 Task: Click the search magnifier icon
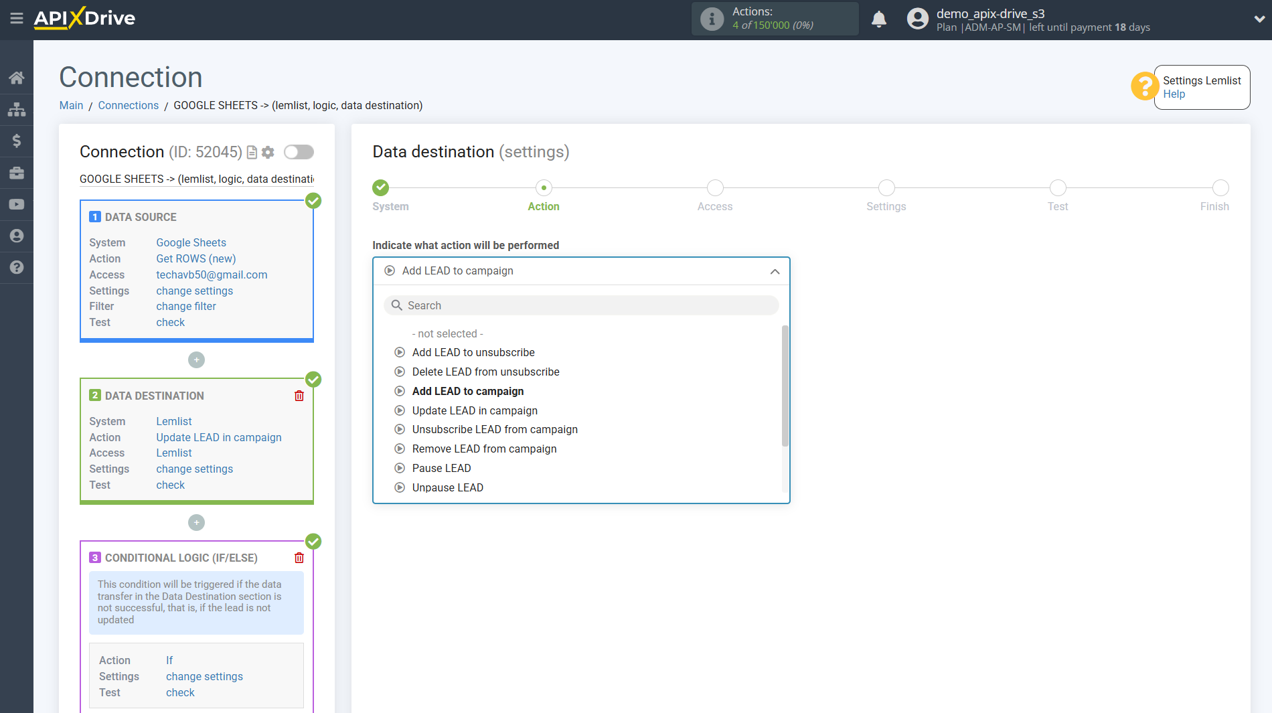(396, 305)
